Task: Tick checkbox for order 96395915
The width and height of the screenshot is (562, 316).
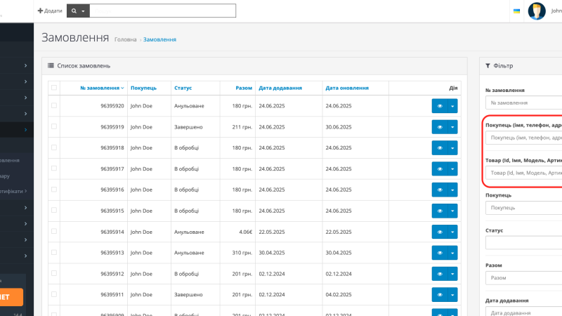Action: click(54, 210)
